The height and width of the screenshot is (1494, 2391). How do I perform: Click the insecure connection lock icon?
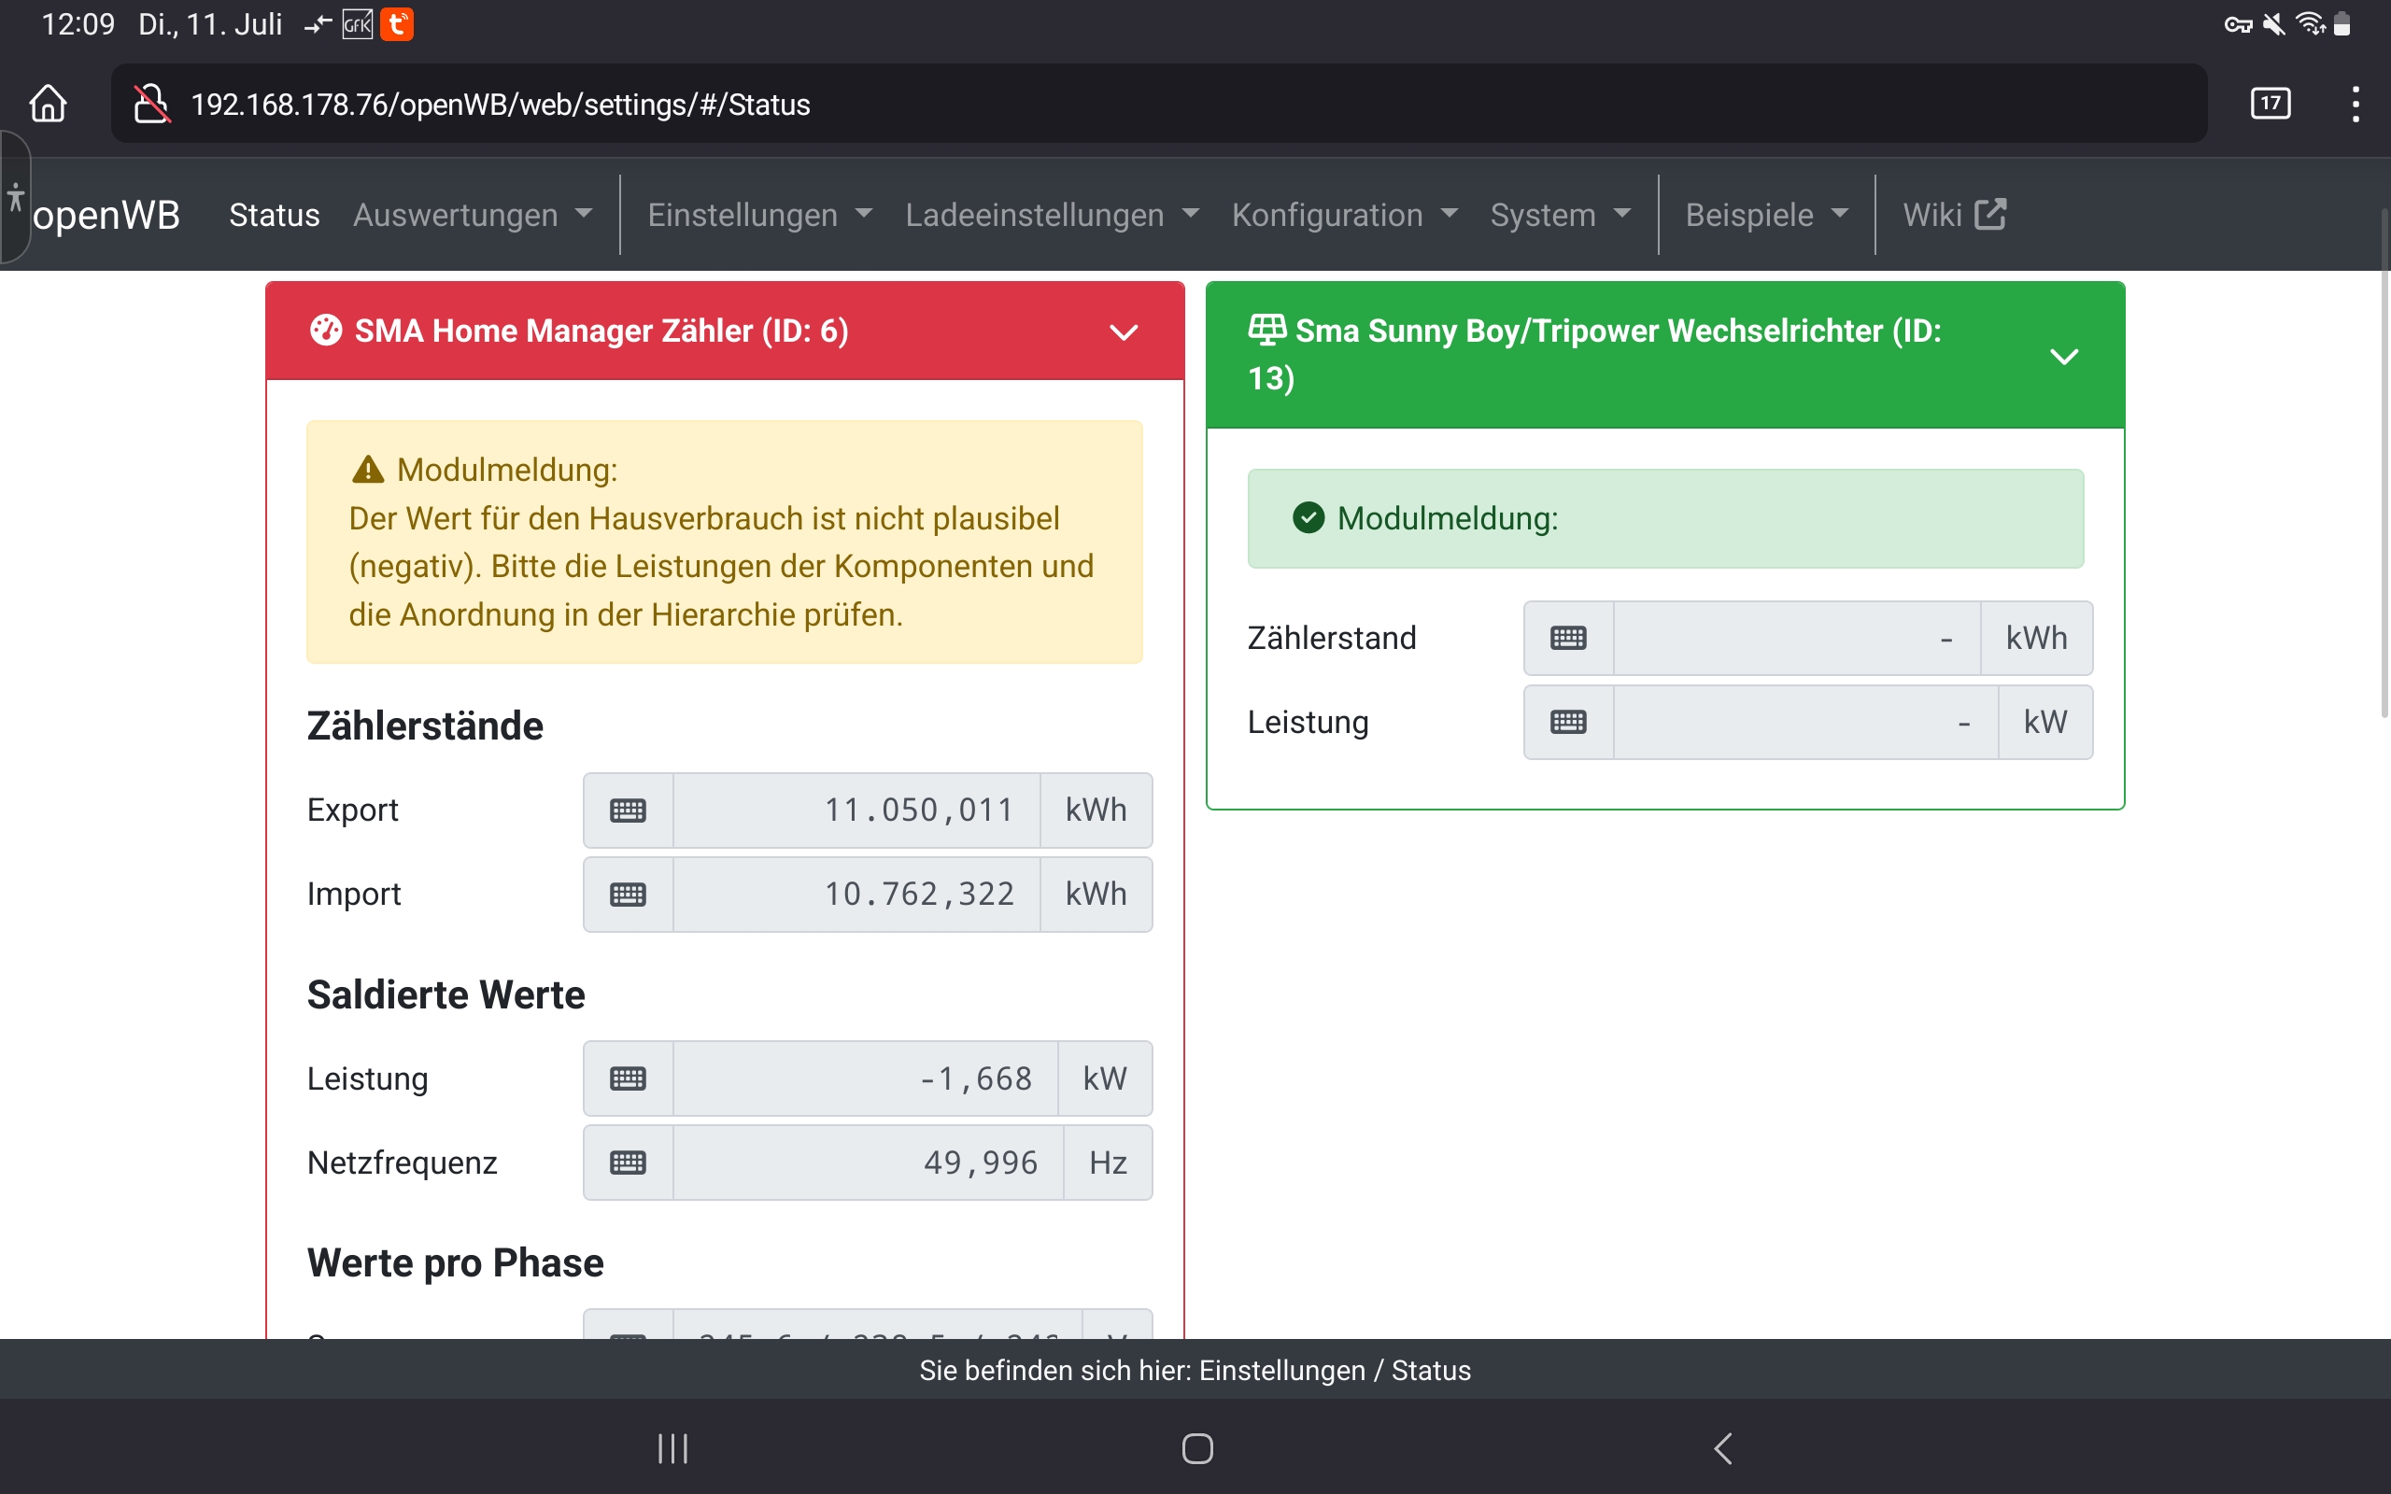click(151, 104)
